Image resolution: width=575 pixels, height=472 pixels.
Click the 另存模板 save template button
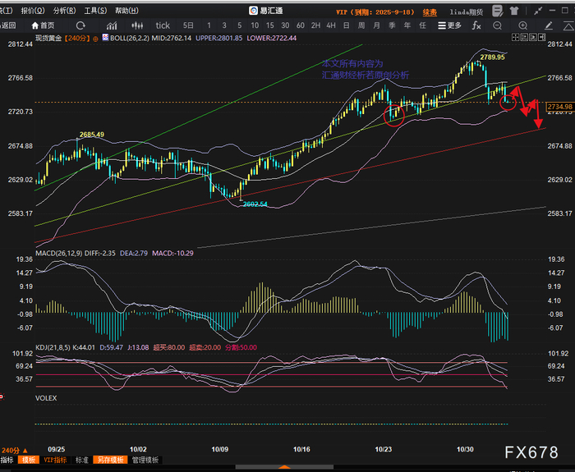[109, 461]
